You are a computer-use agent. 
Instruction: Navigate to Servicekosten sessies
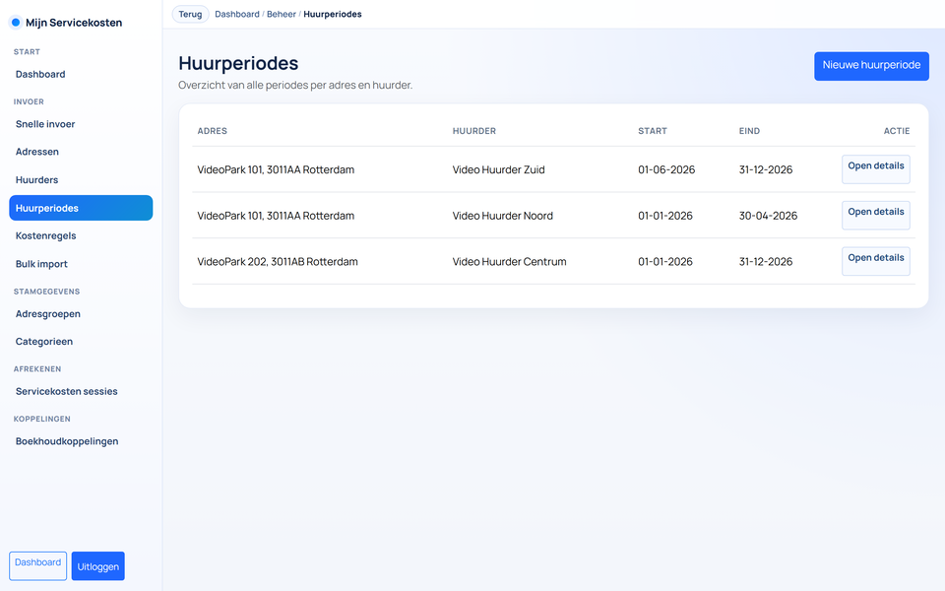point(67,392)
